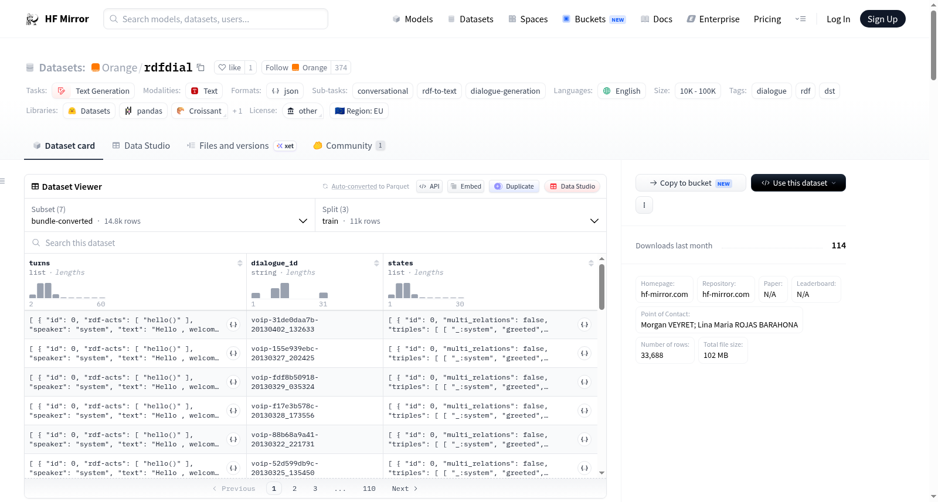Click the Croissant library tag
This screenshot has width=938, height=502.
pos(199,111)
